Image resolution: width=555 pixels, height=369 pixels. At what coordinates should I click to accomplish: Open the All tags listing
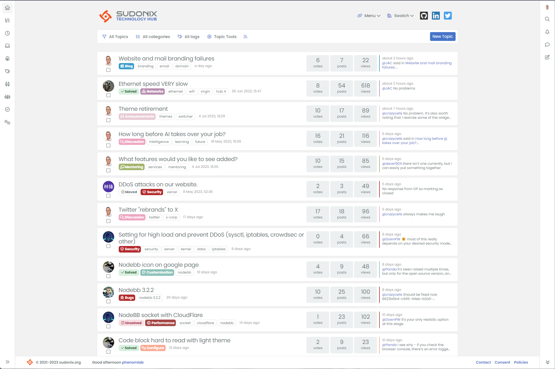[188, 36]
